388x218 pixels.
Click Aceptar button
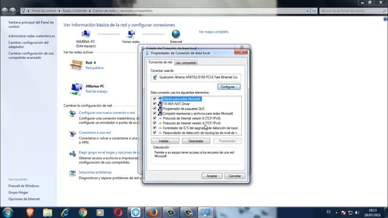click(x=212, y=176)
